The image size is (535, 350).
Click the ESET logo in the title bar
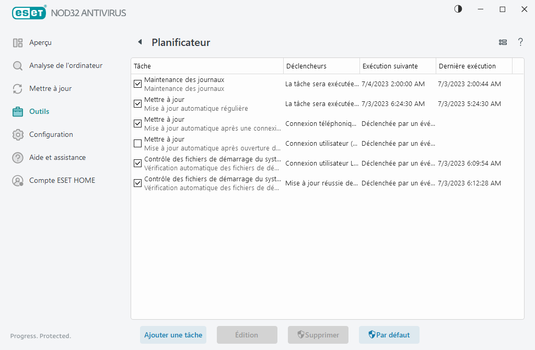[x=29, y=13]
